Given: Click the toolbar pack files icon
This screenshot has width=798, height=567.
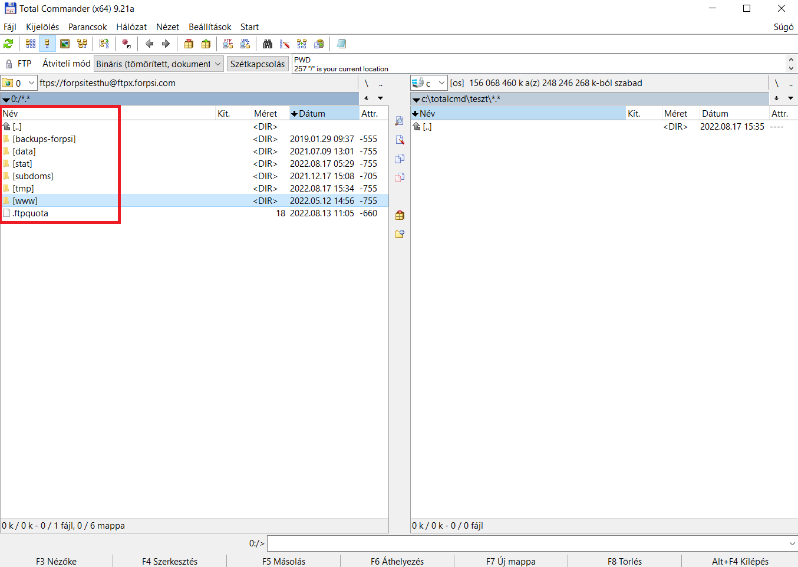Looking at the screenshot, I should pos(189,44).
